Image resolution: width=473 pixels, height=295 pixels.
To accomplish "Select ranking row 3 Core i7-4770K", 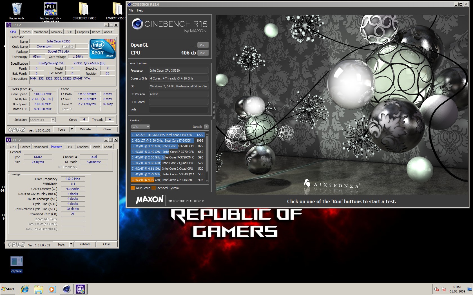I will (168, 146).
